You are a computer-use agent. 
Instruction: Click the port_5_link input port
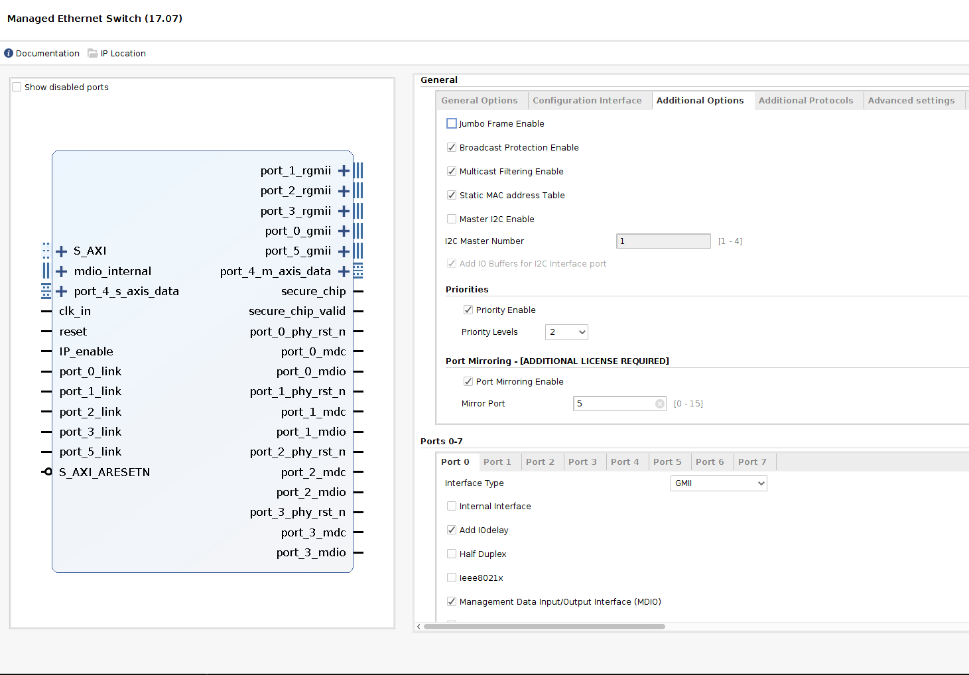click(90, 452)
